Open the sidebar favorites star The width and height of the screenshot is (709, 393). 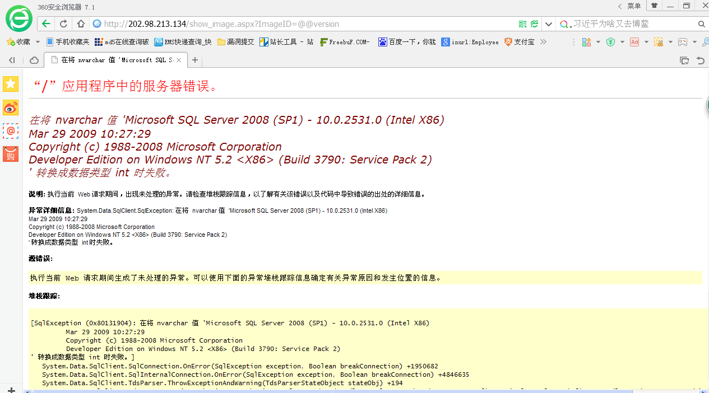click(x=11, y=84)
